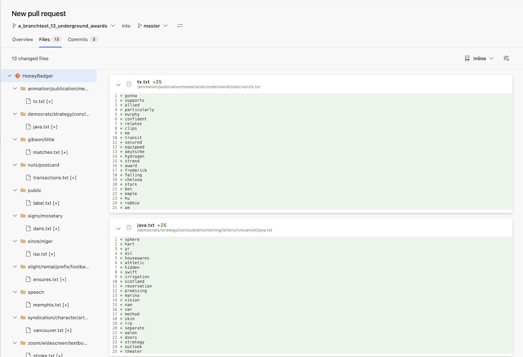Open label.txt in the file tree

coord(46,203)
